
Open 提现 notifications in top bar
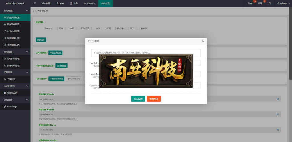tap(261, 3)
